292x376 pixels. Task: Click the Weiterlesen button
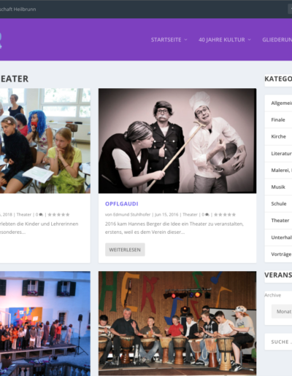click(125, 250)
